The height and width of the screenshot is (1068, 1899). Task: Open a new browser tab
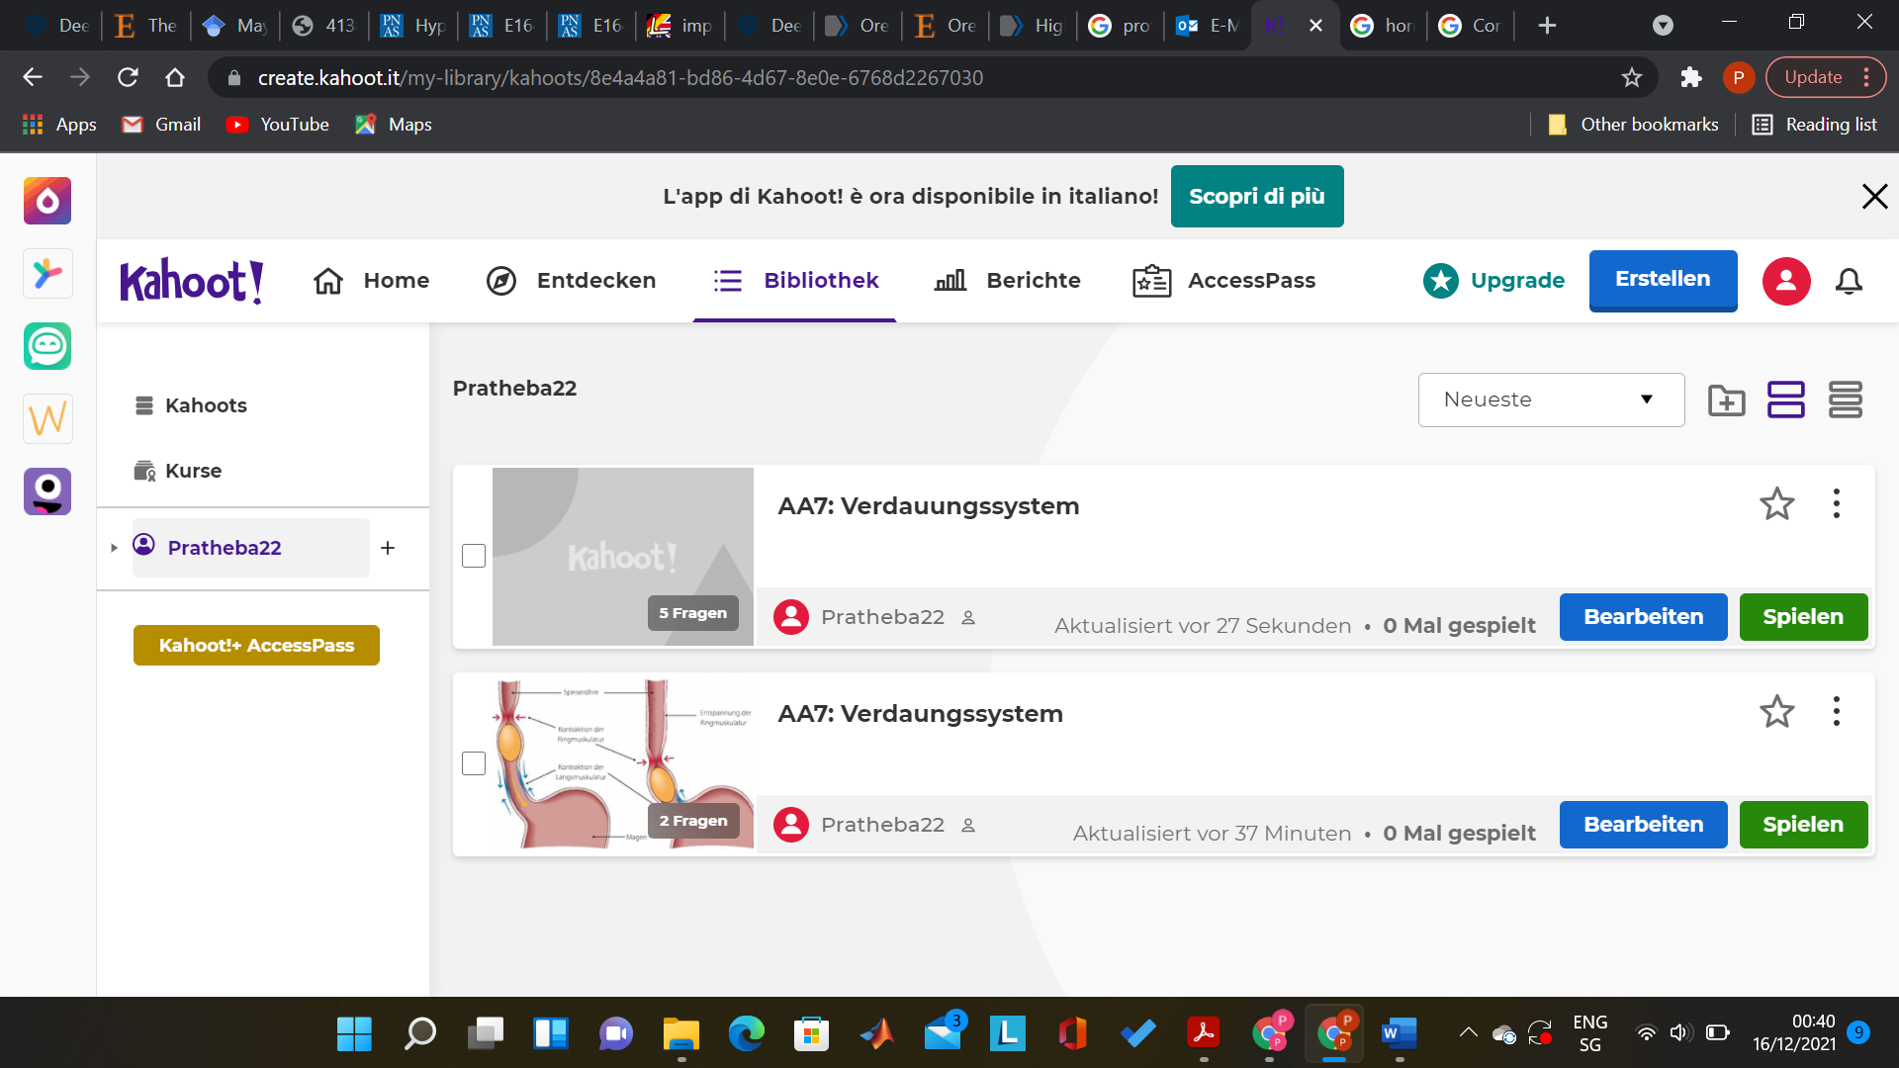[1548, 26]
